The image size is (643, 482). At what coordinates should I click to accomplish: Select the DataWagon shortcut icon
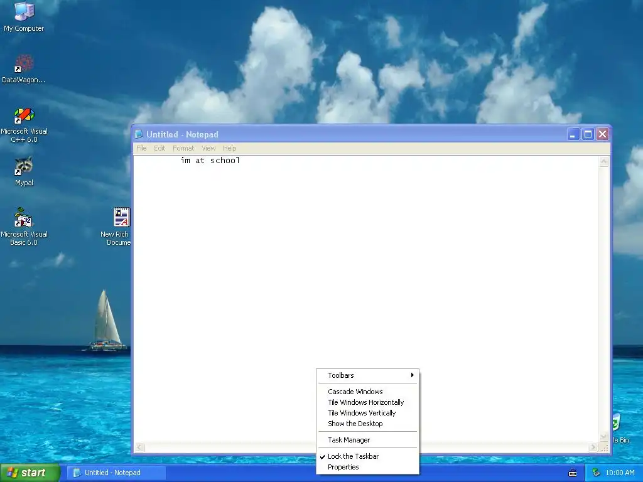tap(24, 68)
